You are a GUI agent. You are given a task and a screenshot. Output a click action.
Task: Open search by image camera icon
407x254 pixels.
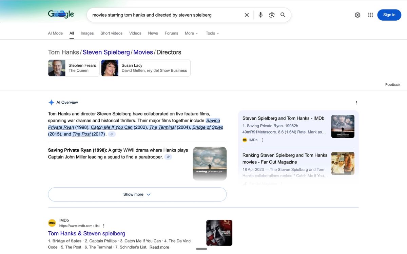272,15
